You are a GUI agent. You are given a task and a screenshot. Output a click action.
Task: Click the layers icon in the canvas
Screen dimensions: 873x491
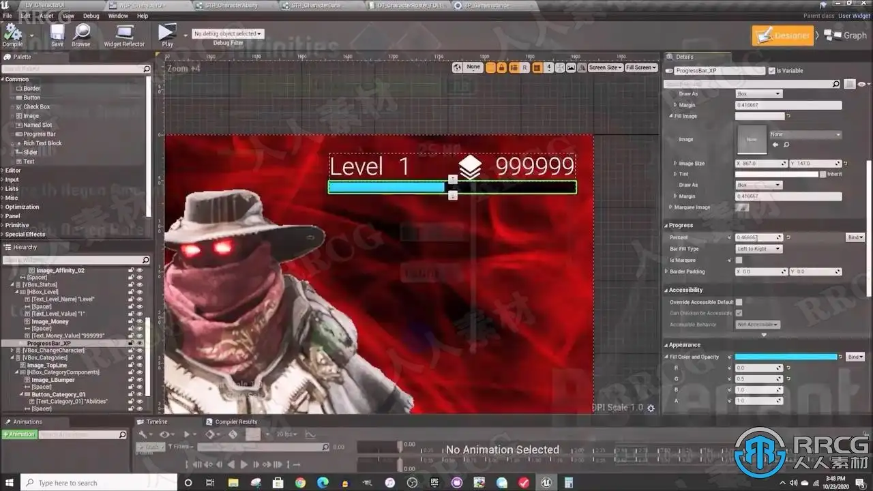pyautogui.click(x=470, y=166)
